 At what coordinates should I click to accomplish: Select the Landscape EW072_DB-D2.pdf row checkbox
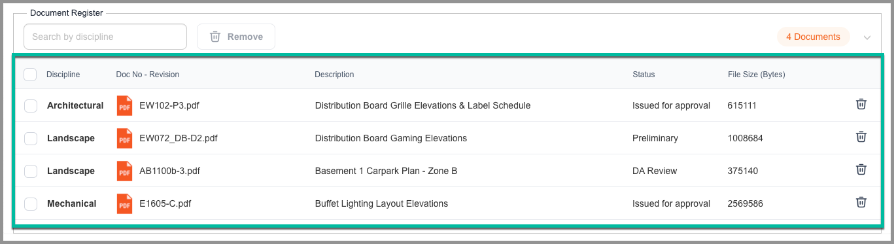click(x=30, y=138)
